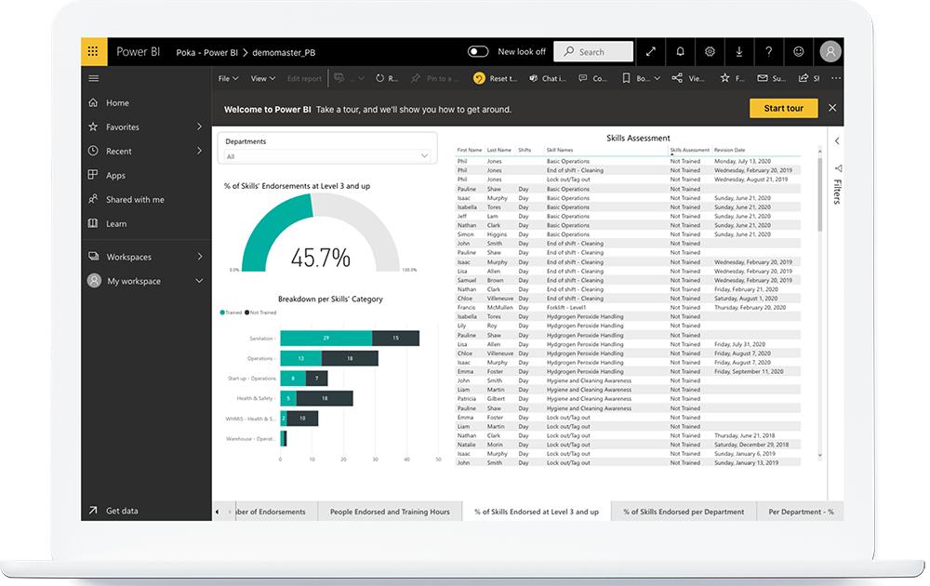Click the Filters pane label
The height and width of the screenshot is (586, 930).
point(837,191)
